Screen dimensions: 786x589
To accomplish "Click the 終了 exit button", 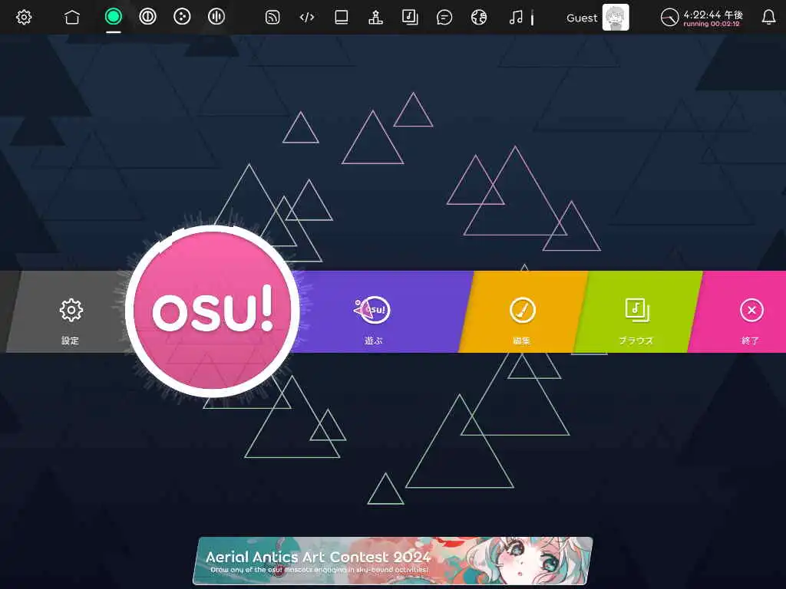I will pyautogui.click(x=742, y=311).
